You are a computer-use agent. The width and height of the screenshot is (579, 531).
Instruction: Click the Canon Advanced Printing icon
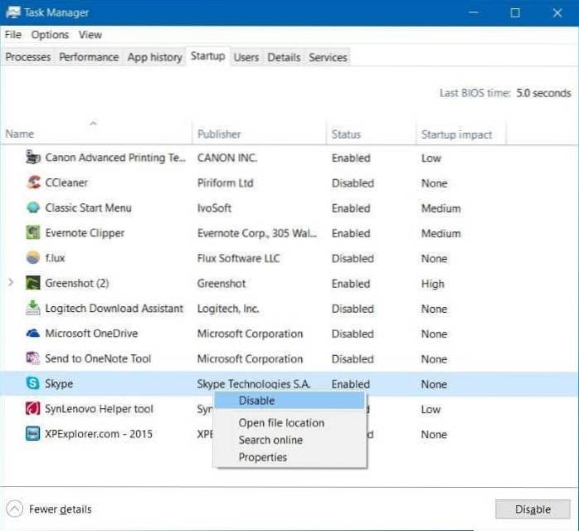point(33,158)
